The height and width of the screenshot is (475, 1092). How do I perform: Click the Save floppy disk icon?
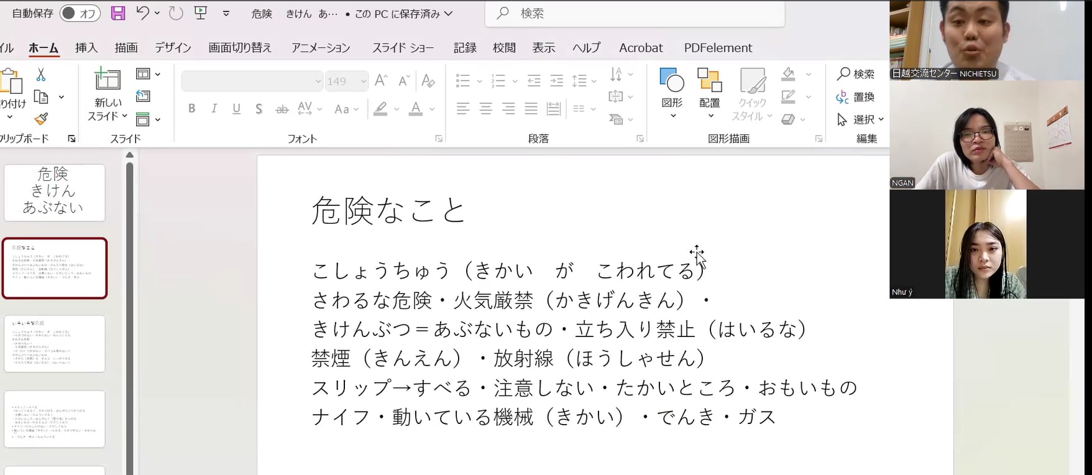118,13
